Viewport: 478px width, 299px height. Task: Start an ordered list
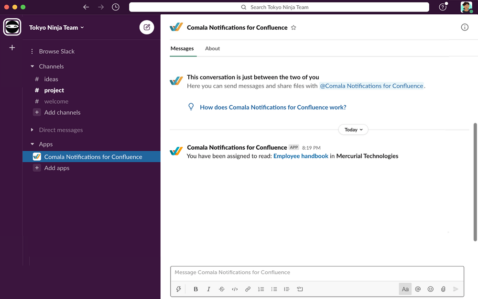click(261, 289)
